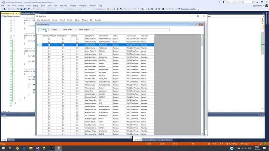Click the bookmark icon in the toolbar
The image size is (269, 151).
click(x=163, y=9)
